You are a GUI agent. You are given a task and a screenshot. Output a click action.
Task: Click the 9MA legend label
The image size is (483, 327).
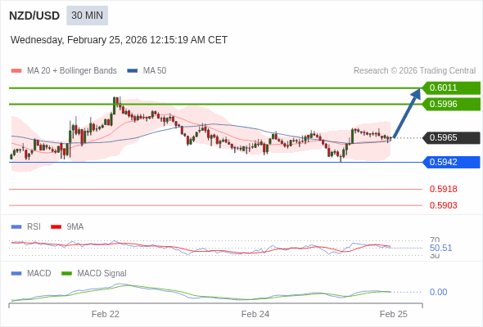tap(75, 227)
